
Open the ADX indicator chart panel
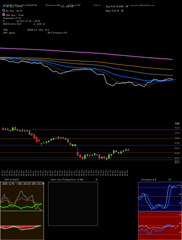22,196
